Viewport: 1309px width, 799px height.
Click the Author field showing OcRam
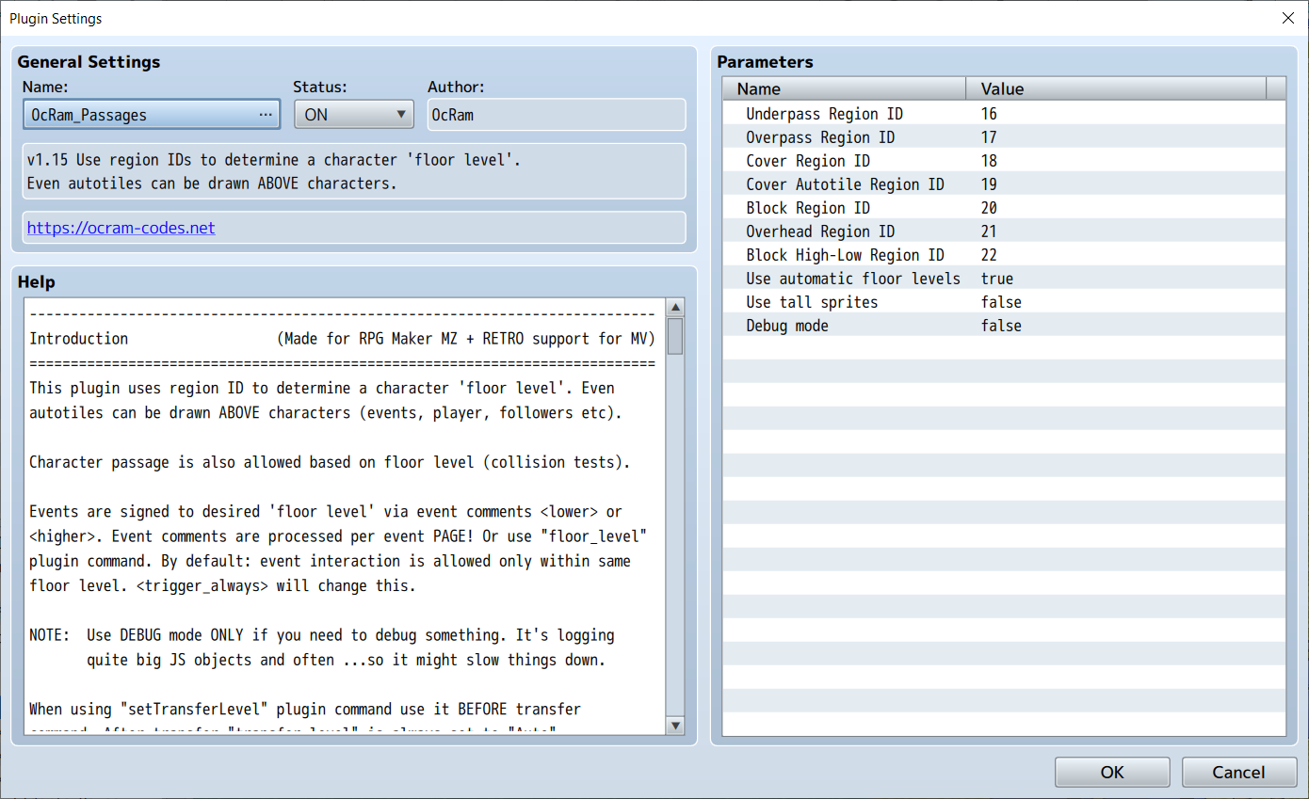pyautogui.click(x=557, y=115)
